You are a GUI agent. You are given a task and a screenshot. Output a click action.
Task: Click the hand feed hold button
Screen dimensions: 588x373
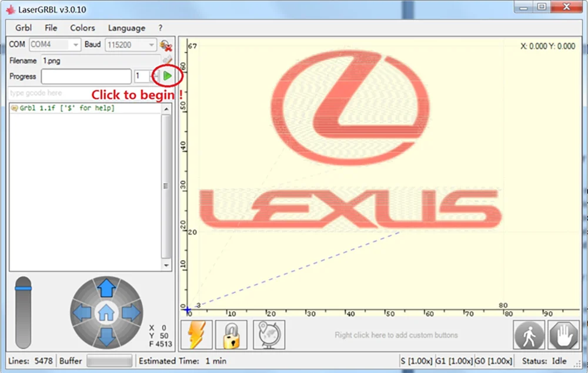coord(564,335)
